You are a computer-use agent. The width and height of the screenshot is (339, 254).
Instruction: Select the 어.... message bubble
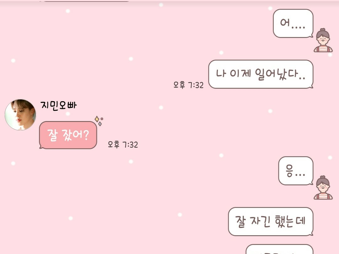pos(293,24)
